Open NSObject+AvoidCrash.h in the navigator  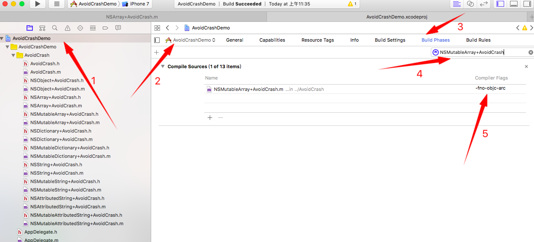coord(57,80)
